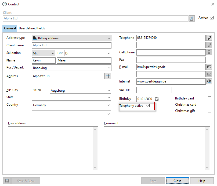
Task: Click the address signpost icon next to Alphastr. 18
Action: click(108, 76)
